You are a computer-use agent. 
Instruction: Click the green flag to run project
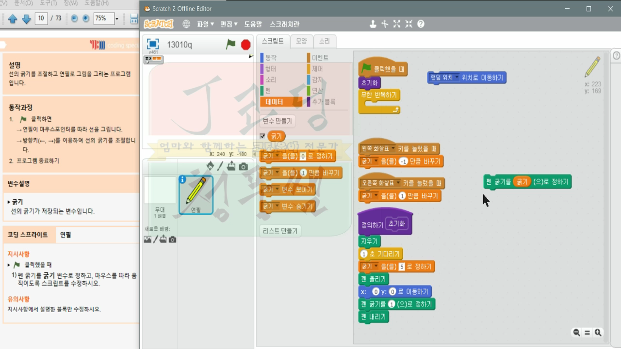pos(231,45)
